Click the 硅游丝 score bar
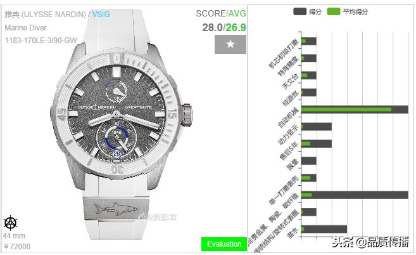Viewport: 416px width, 255px height. click(309, 93)
